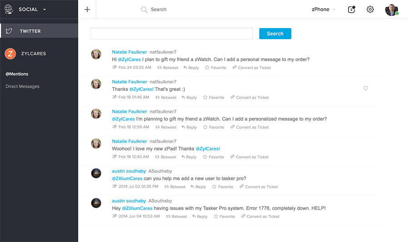Reply to the "Woohoo" zPad tweet
409x242 pixels.
click(x=189, y=157)
